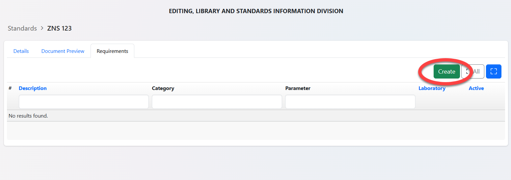Click the "No results found." row
This screenshot has width=511, height=180.
[28, 116]
